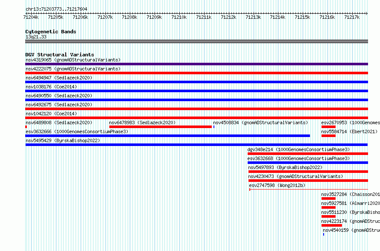Open nsv5495429 (ByrskaBishop2022) label
Image resolution: width=380 pixels, height=251 pixels.
click(63, 140)
